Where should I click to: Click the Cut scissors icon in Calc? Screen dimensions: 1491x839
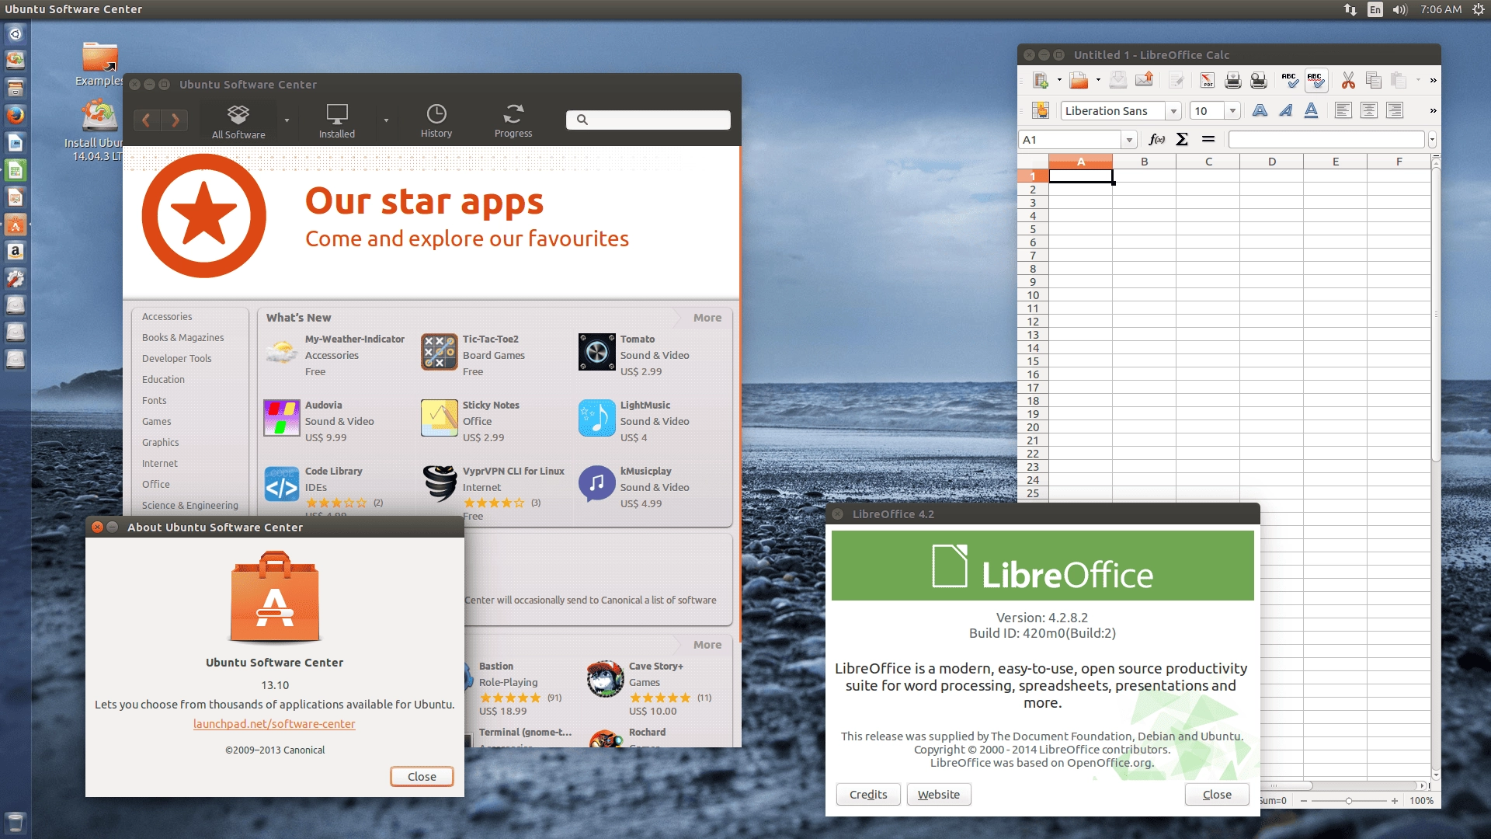(1348, 80)
